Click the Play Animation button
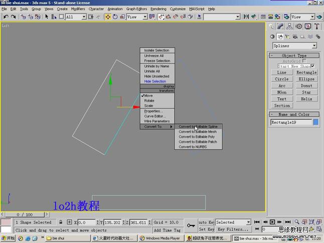 click(x=272, y=222)
